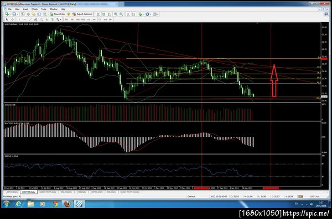This screenshot has height=219, width=332.
Task: Open the Help menu
Action: pos(63,9)
